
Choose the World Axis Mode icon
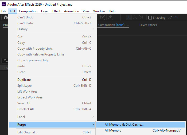coord(135,18)
